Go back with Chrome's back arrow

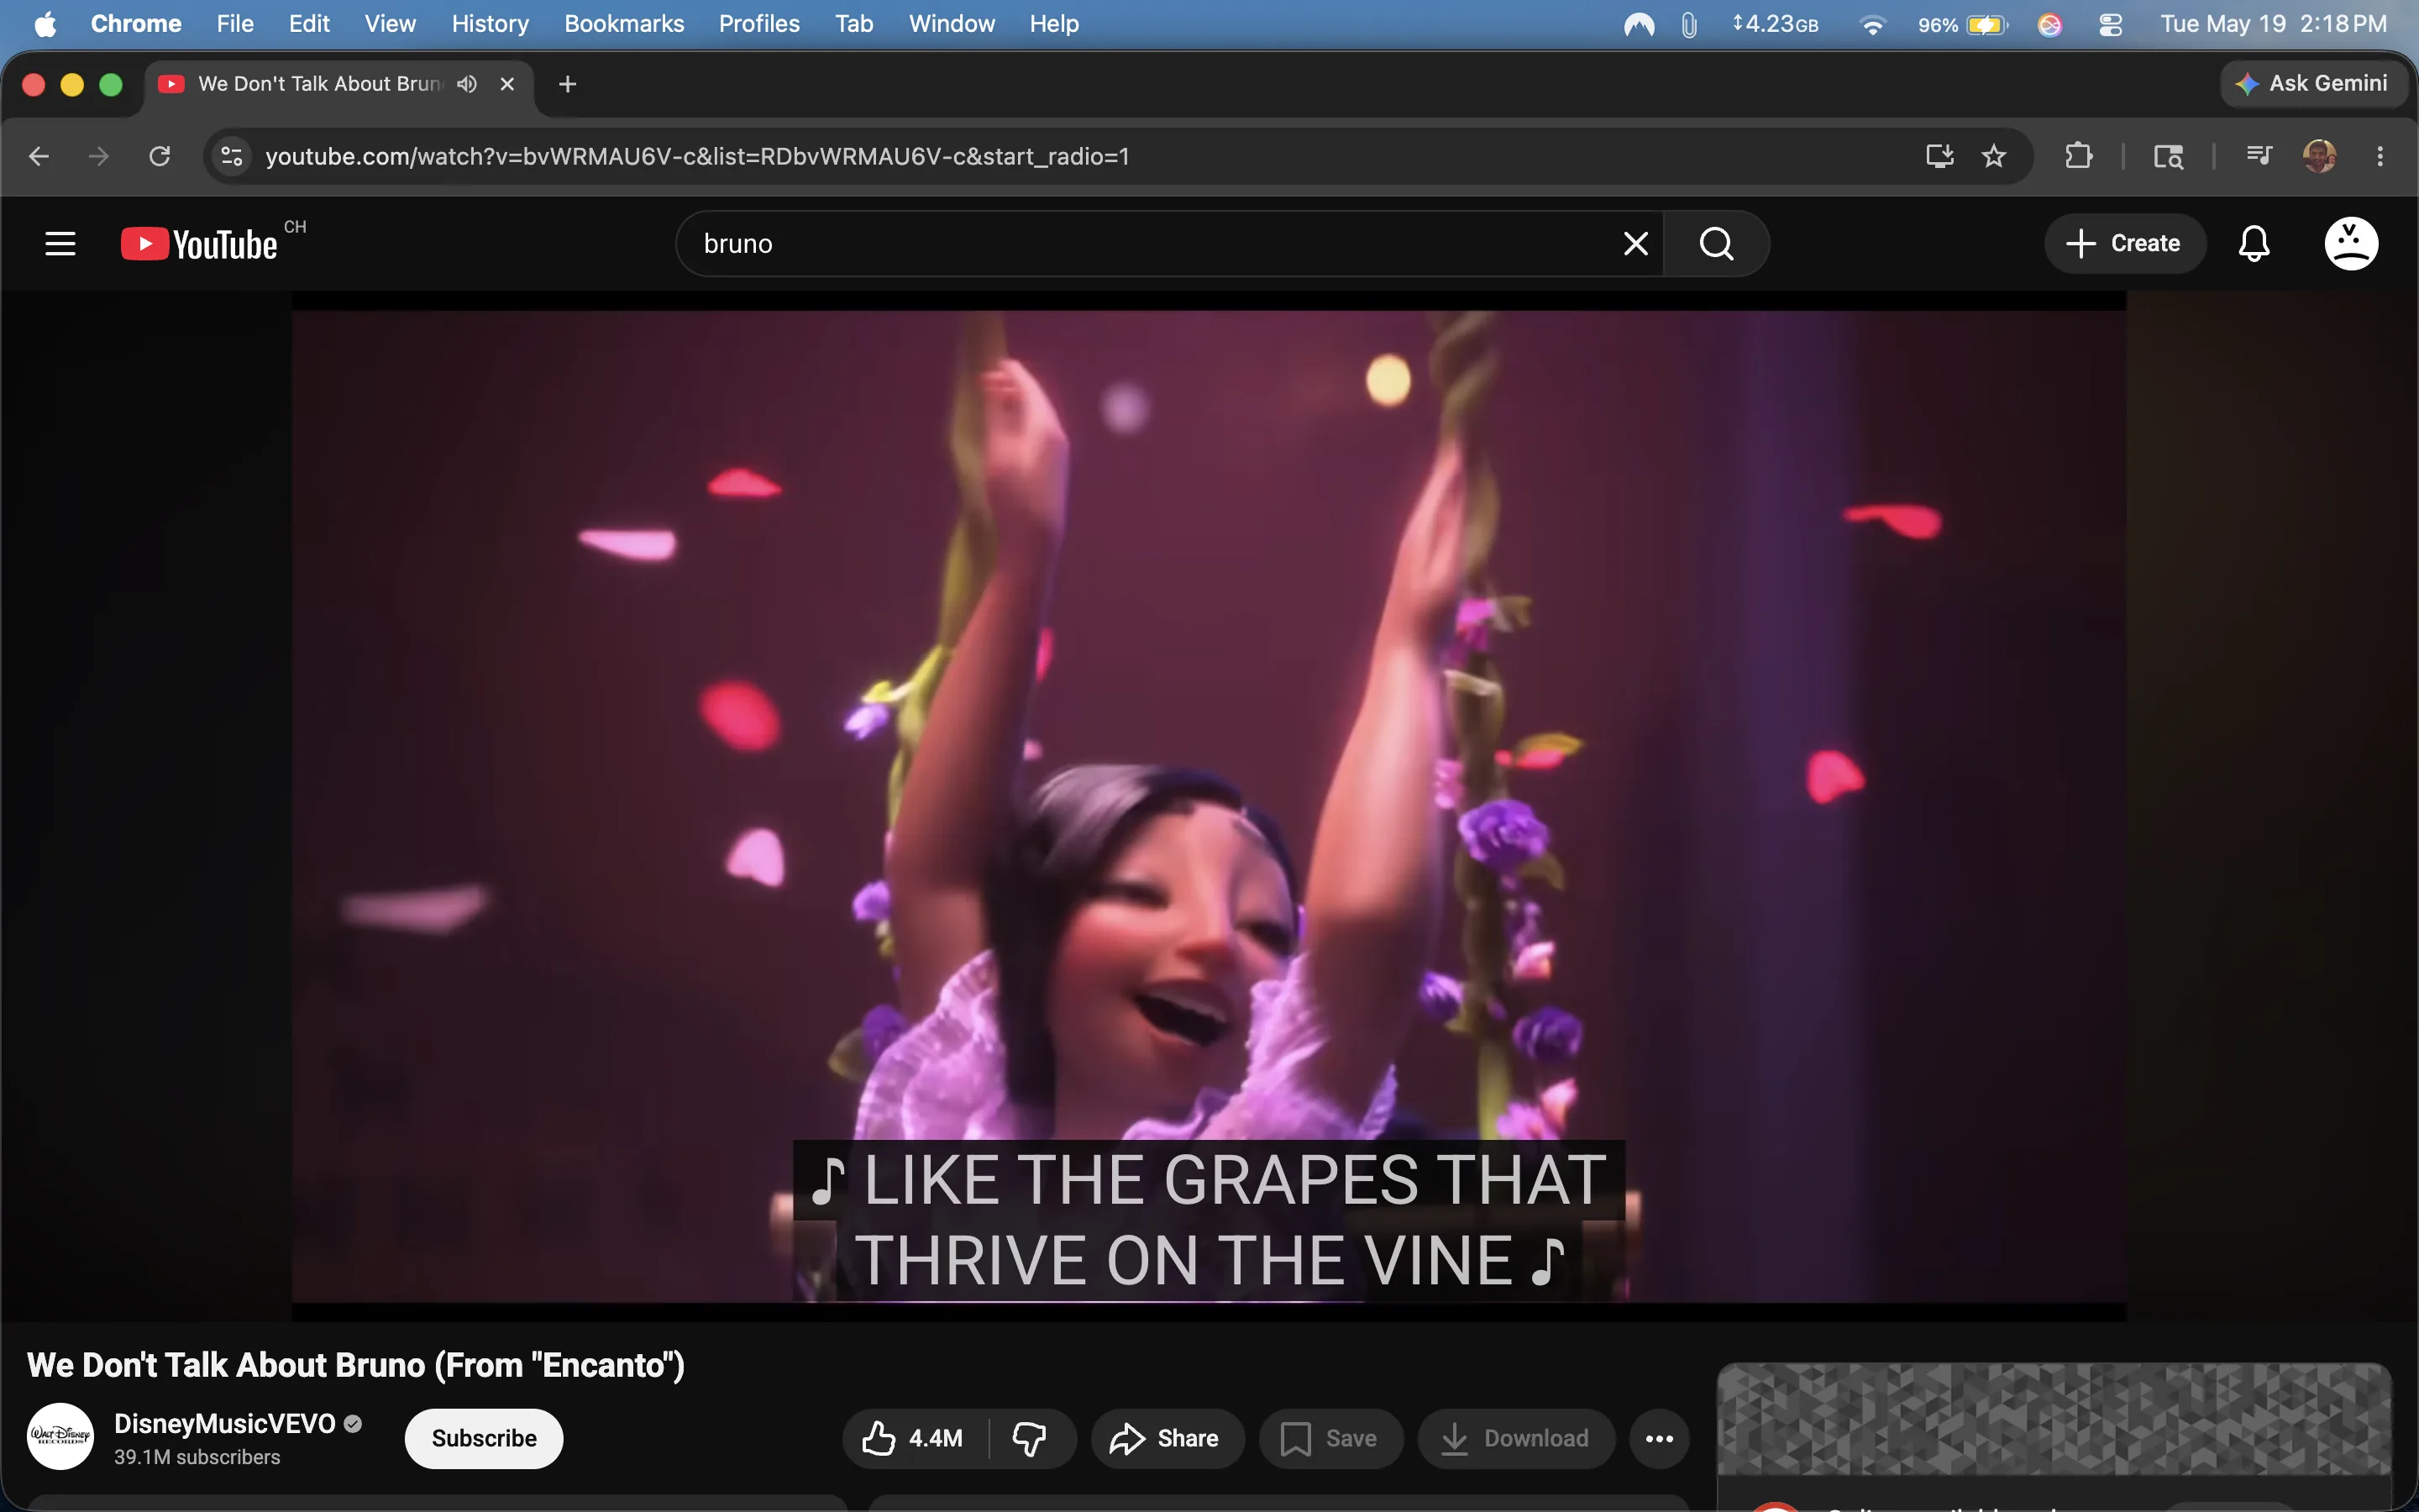pos(39,156)
